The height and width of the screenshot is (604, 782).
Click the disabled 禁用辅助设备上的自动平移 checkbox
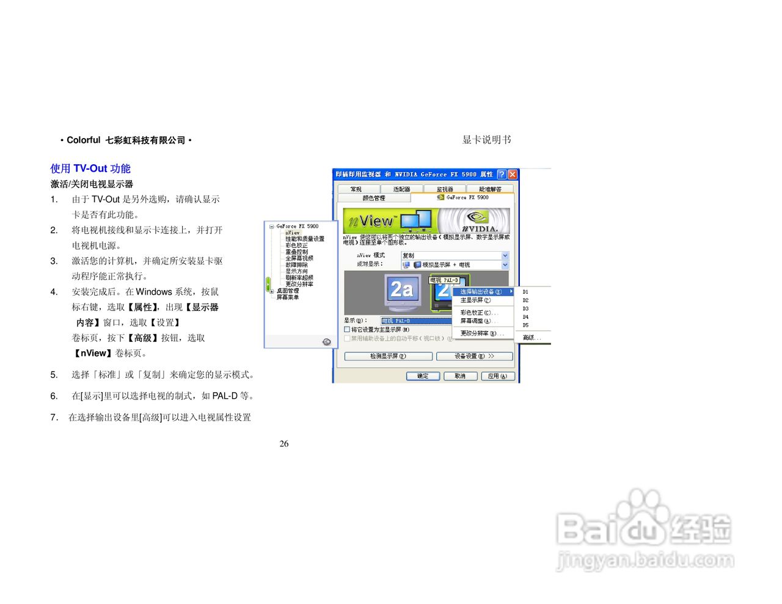(347, 338)
